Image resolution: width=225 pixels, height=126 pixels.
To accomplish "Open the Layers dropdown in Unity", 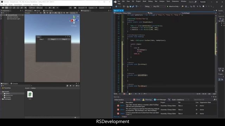I will point(92,8).
